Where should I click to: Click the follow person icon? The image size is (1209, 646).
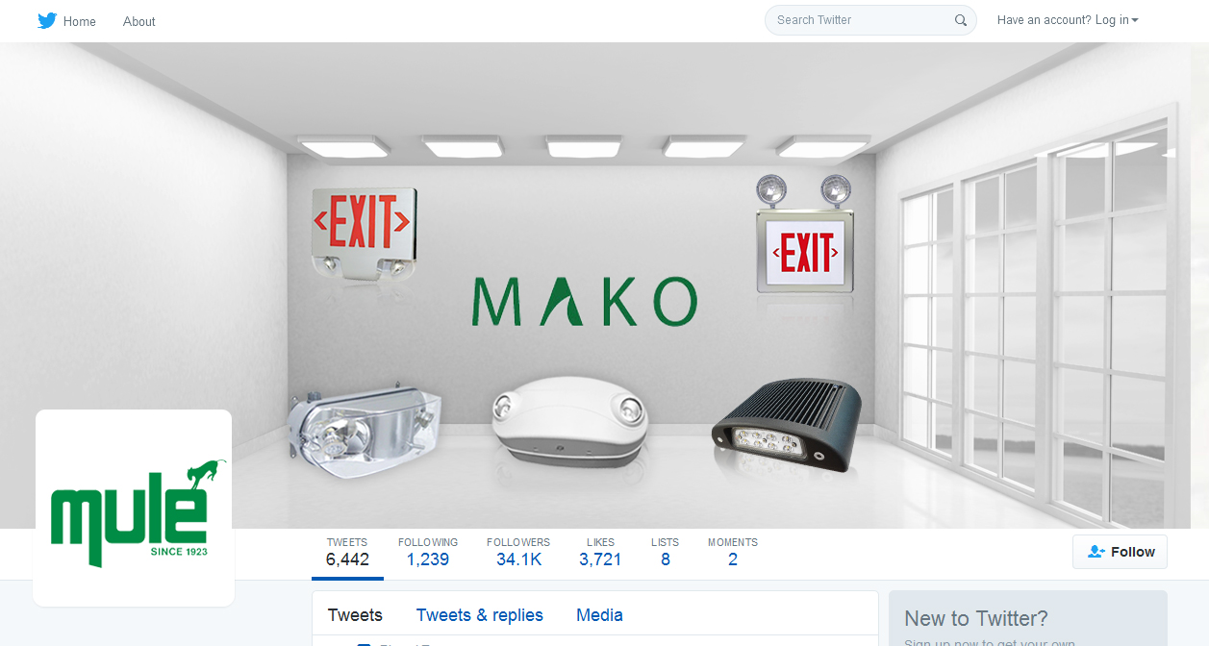point(1096,552)
